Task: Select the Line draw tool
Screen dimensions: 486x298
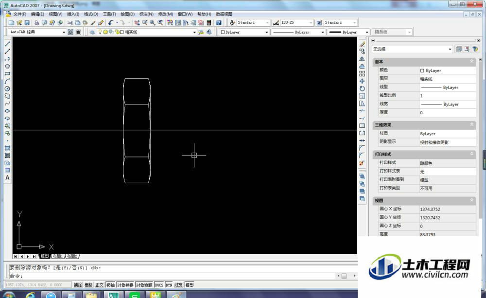Action: pyautogui.click(x=7, y=44)
